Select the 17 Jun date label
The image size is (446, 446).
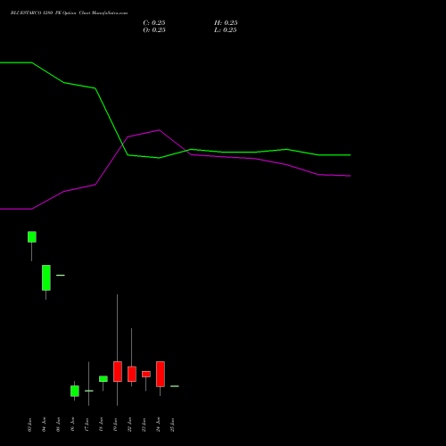point(87,425)
